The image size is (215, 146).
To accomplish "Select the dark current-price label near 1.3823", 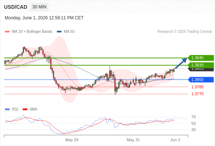I will (x=201, y=69).
